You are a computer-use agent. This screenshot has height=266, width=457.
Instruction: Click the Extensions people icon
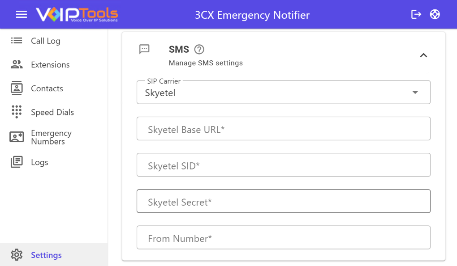pos(17,64)
